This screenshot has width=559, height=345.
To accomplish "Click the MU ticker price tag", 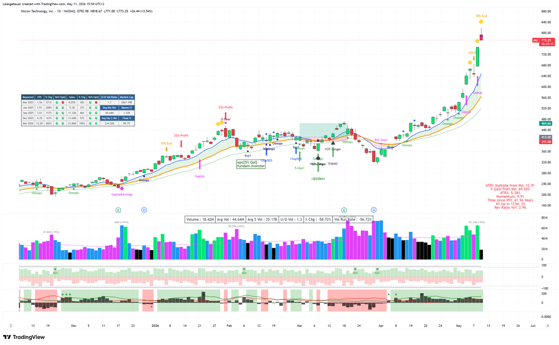I will [x=536, y=40].
